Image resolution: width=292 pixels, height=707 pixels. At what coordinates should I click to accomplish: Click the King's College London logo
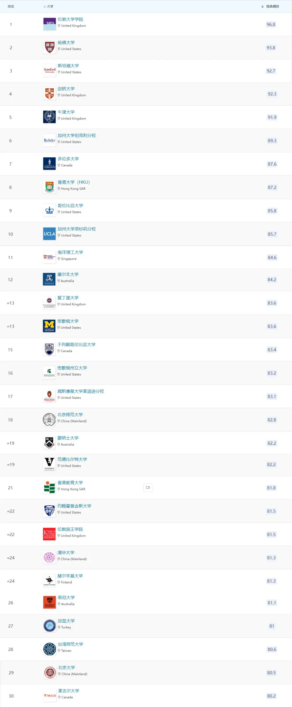click(49, 534)
